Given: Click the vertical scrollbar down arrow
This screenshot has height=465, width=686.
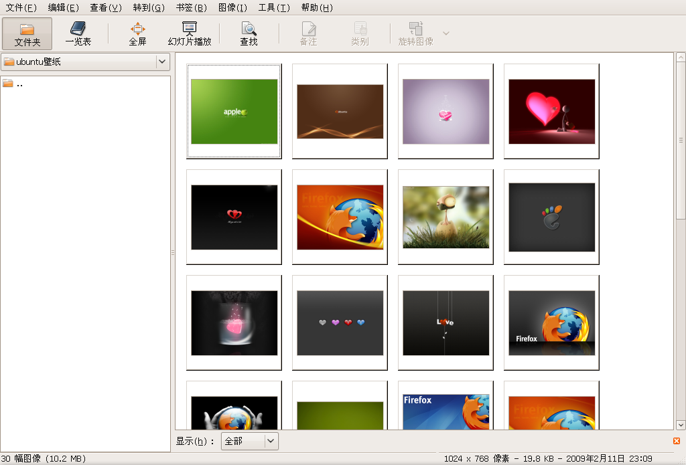Looking at the screenshot, I should [681, 425].
